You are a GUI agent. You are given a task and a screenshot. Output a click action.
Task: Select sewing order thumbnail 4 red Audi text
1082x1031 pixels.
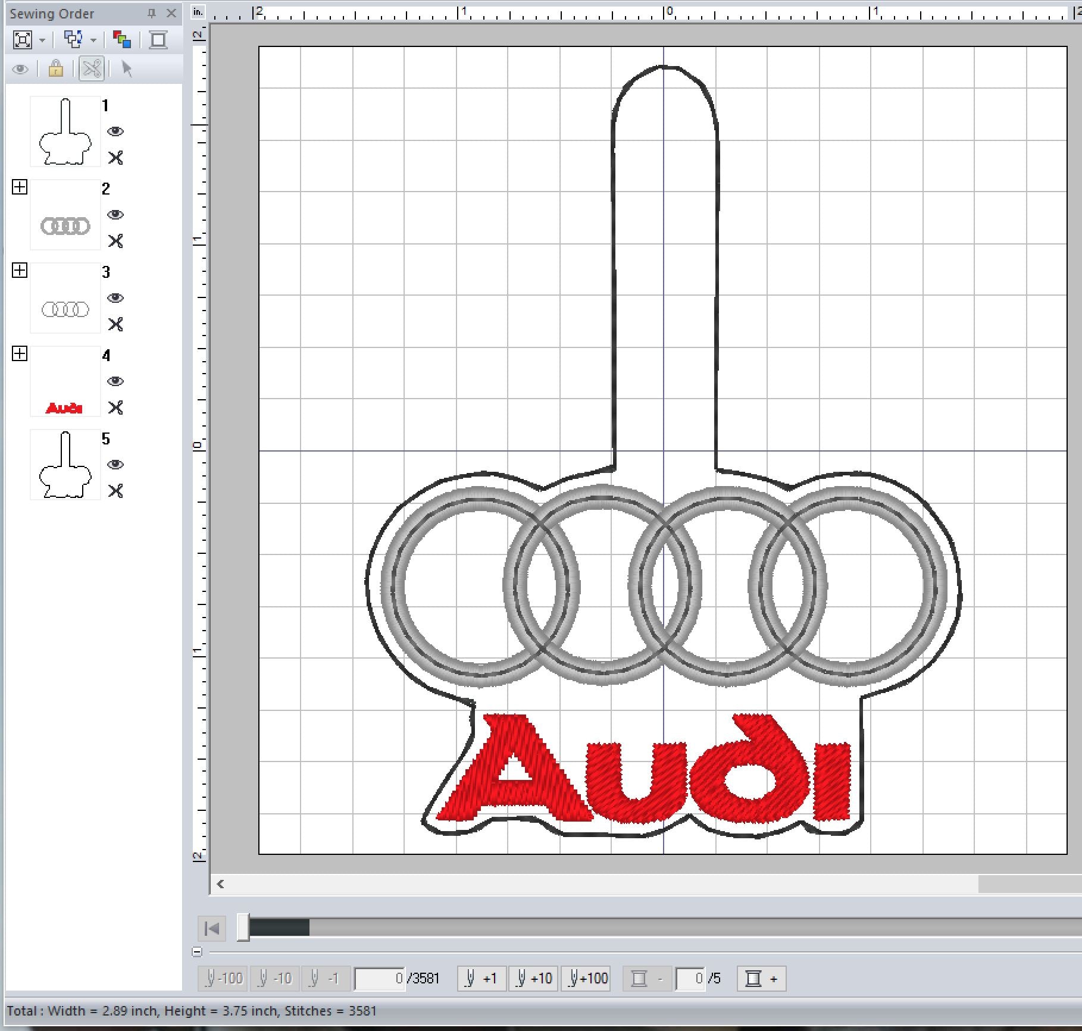[65, 381]
